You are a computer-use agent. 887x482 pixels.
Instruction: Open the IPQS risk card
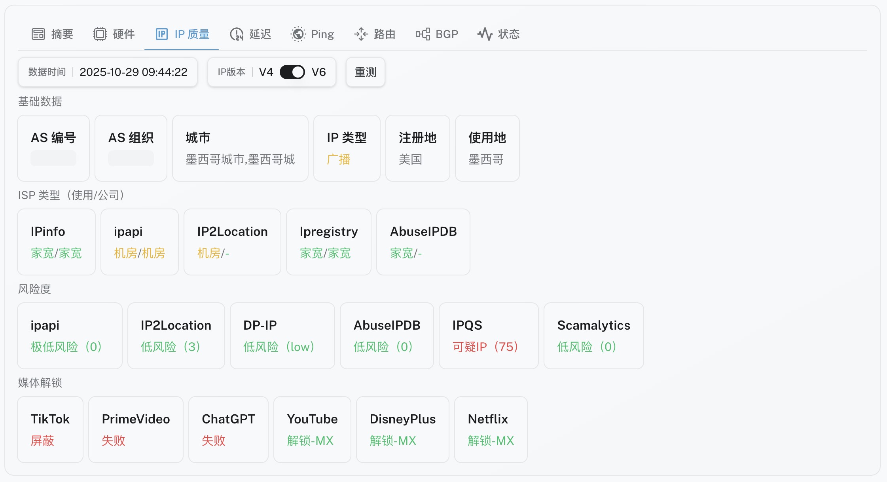pos(488,336)
